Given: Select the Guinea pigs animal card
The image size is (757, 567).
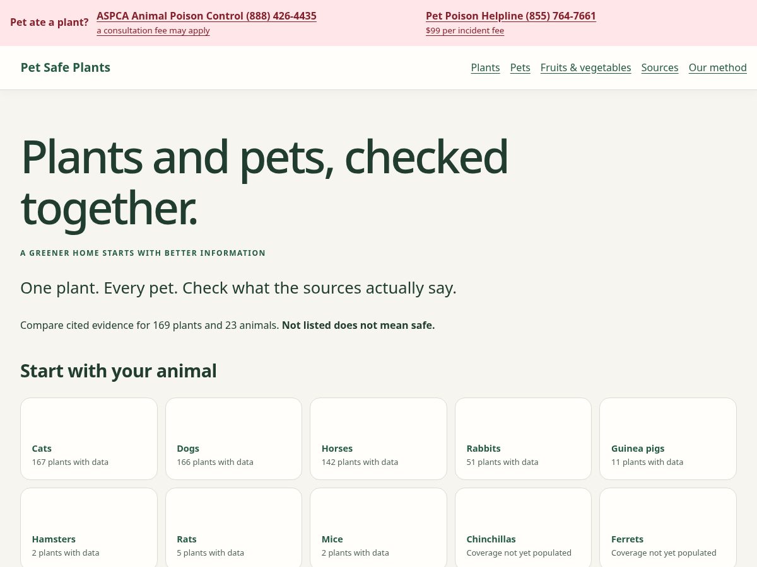Looking at the screenshot, I should coord(668,438).
